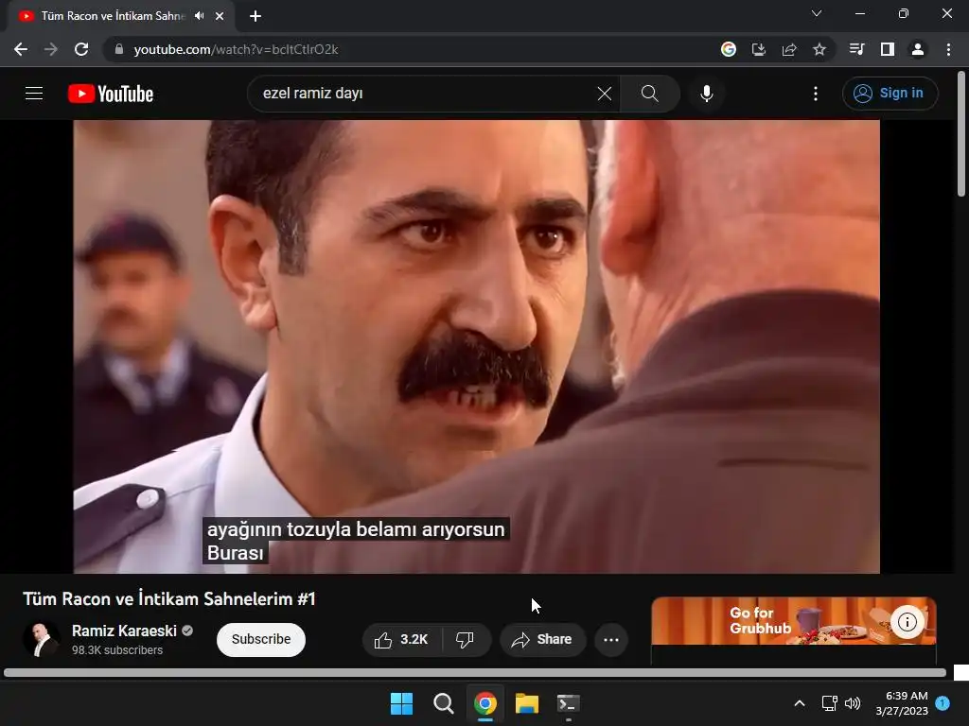Open the YouTube hamburger guide menu
969x726 pixels.
coord(34,94)
